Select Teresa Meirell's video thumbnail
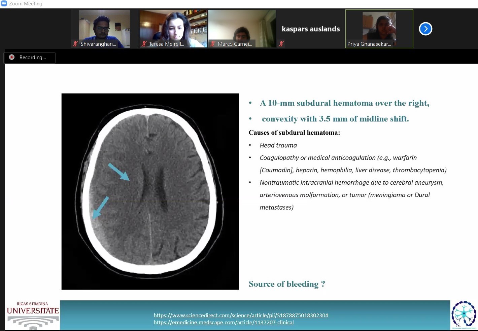 click(173, 27)
